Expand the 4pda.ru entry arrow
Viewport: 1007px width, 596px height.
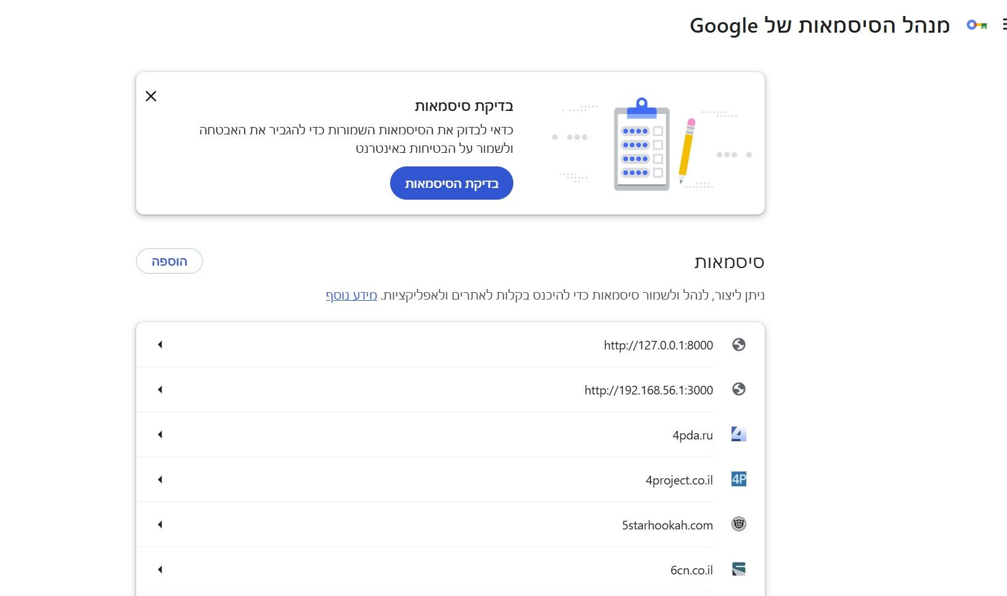point(160,435)
